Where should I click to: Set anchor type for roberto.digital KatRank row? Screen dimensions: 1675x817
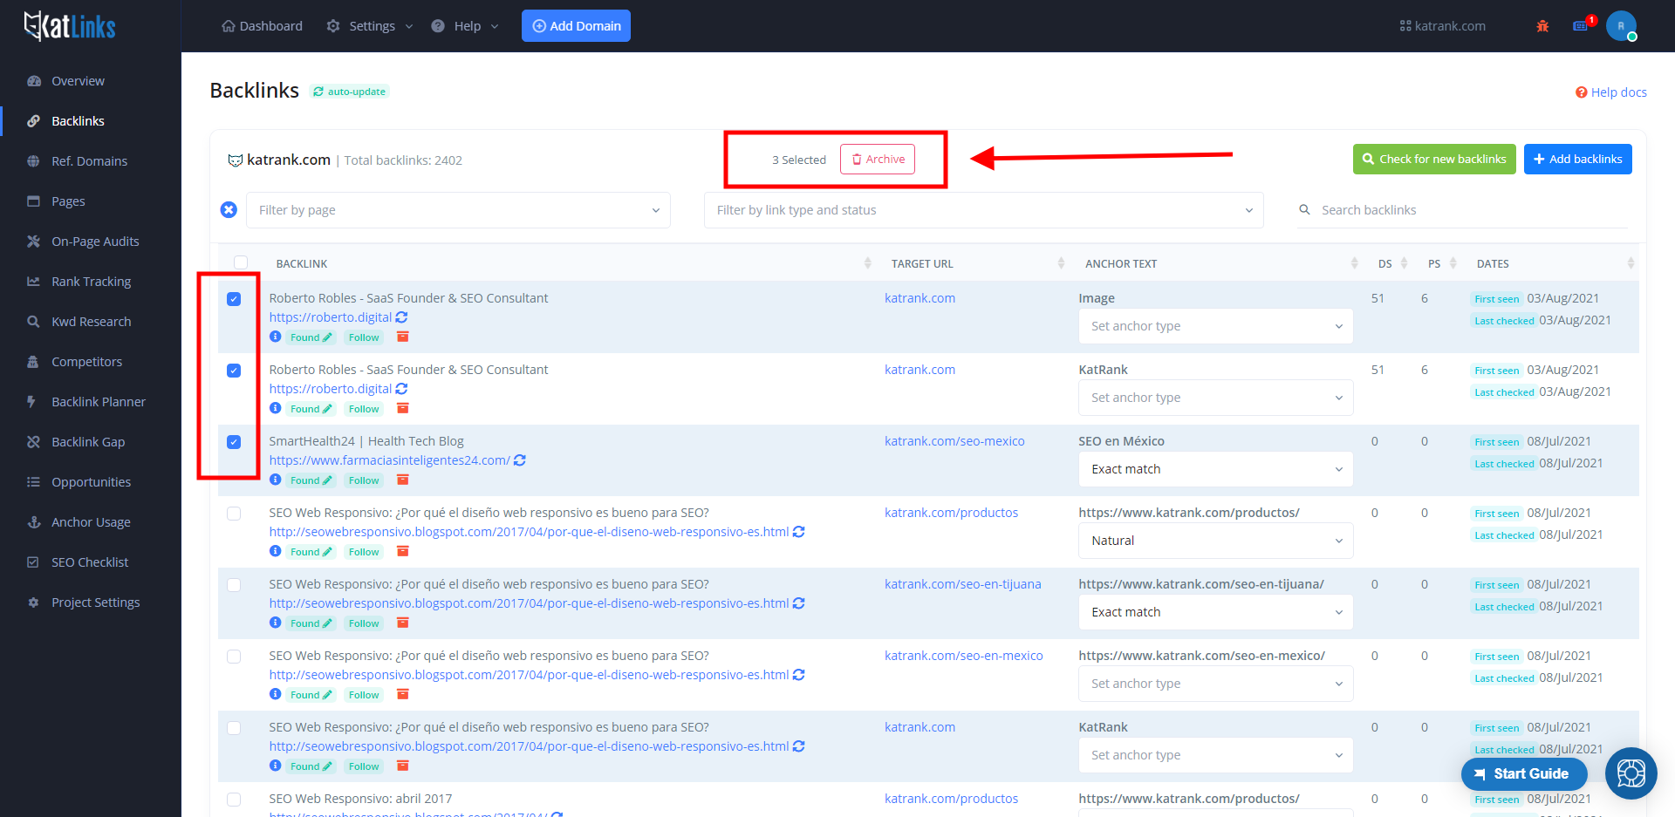pos(1216,398)
